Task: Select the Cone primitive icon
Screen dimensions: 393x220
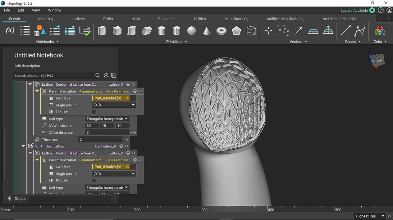Action: pyautogui.click(x=207, y=31)
